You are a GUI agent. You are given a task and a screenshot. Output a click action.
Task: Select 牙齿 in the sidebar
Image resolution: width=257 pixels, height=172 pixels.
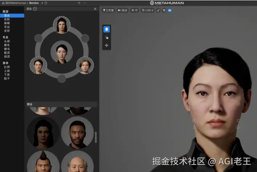click(x=7, y=27)
